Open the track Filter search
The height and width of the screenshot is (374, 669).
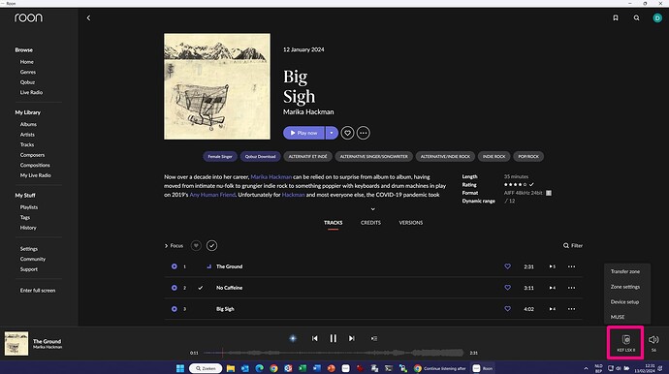pyautogui.click(x=573, y=246)
